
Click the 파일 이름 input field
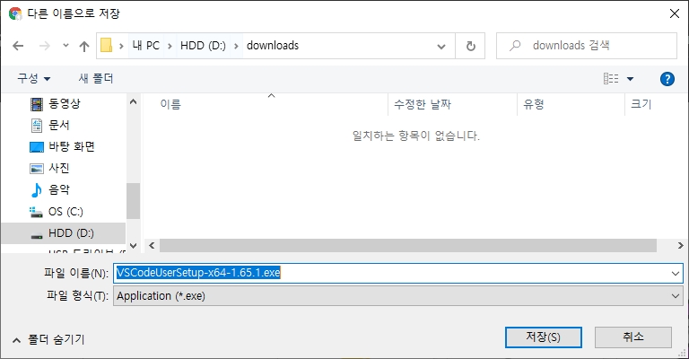(x=395, y=273)
